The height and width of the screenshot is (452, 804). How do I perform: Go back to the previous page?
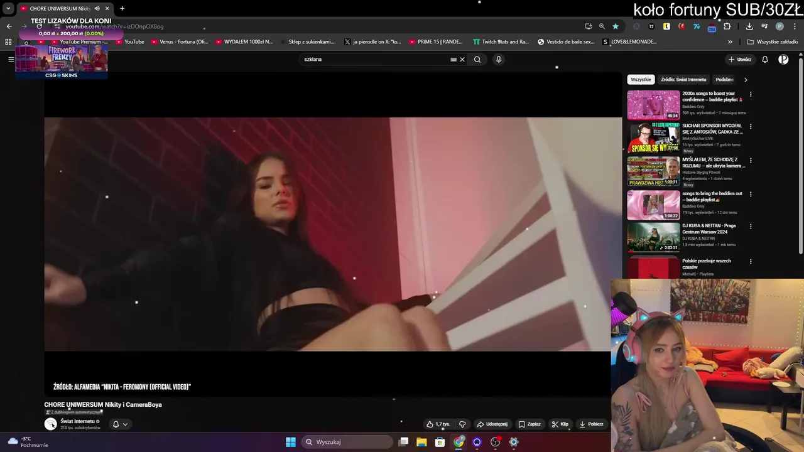pos(9,26)
